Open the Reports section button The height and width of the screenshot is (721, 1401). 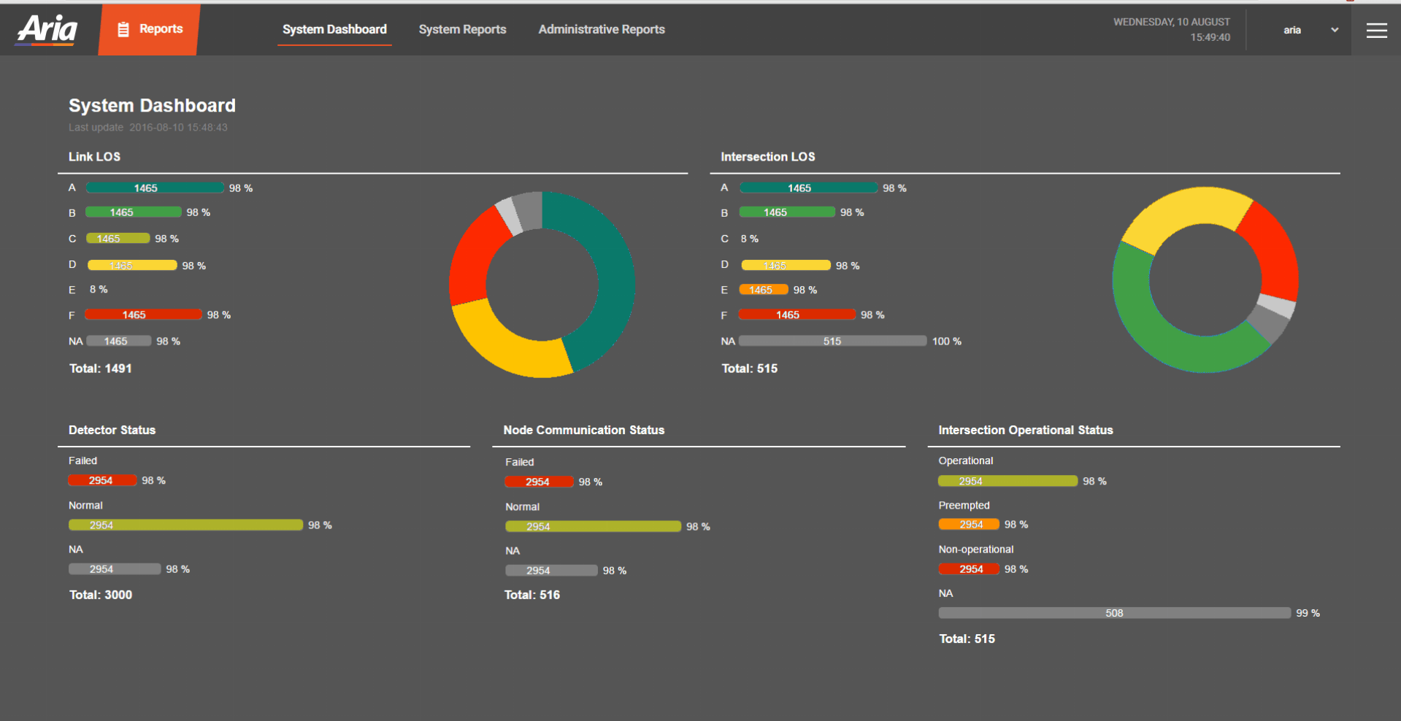tap(150, 29)
